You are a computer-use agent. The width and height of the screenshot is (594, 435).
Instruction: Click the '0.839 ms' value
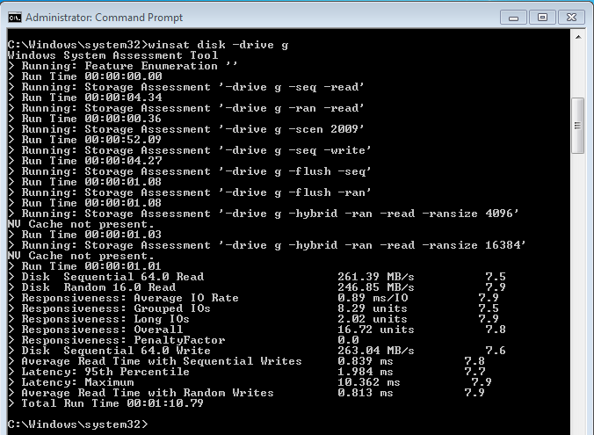[x=366, y=361]
